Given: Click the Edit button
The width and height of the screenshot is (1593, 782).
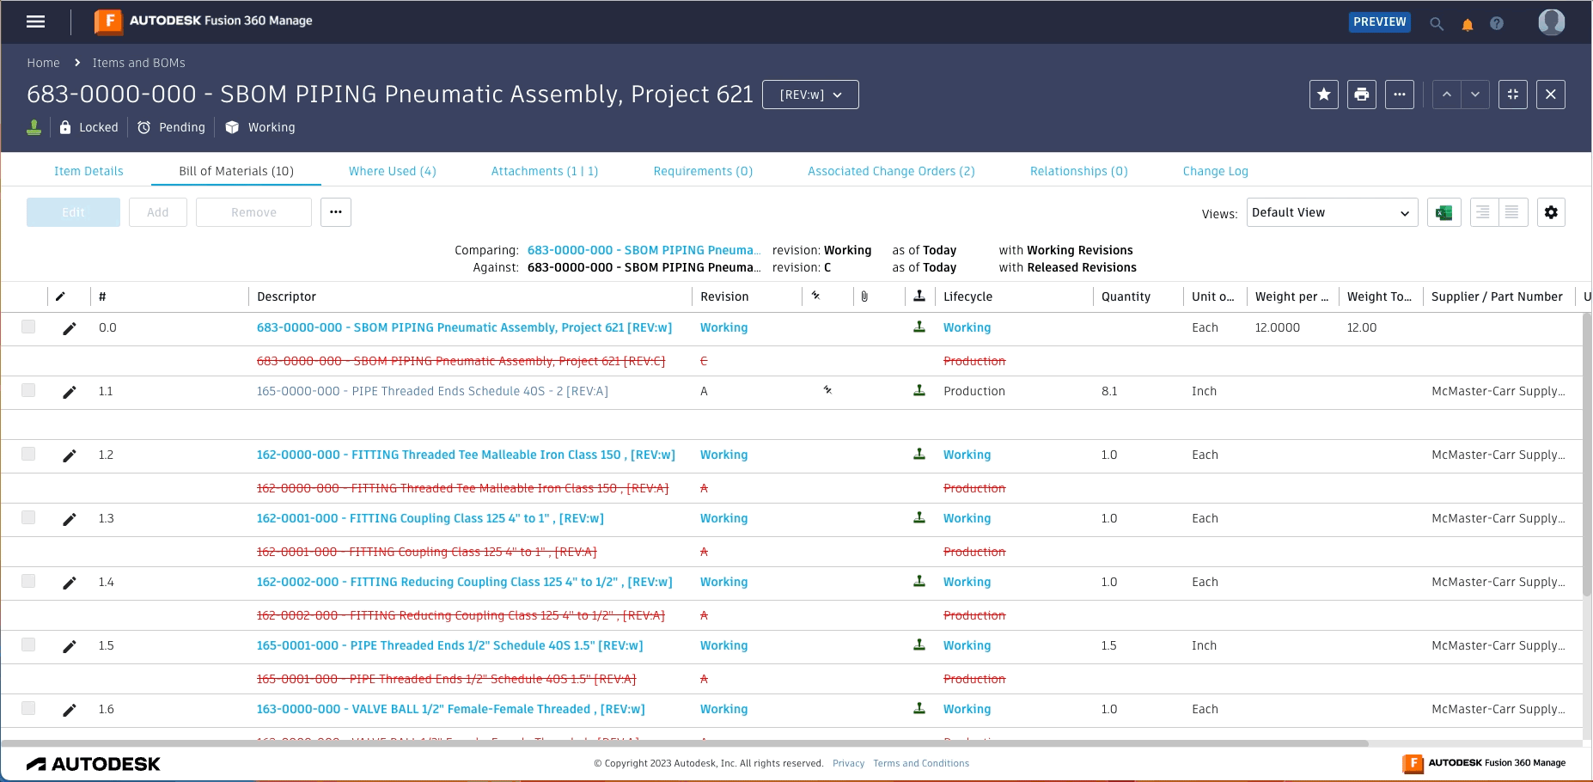Looking at the screenshot, I should coord(73,212).
